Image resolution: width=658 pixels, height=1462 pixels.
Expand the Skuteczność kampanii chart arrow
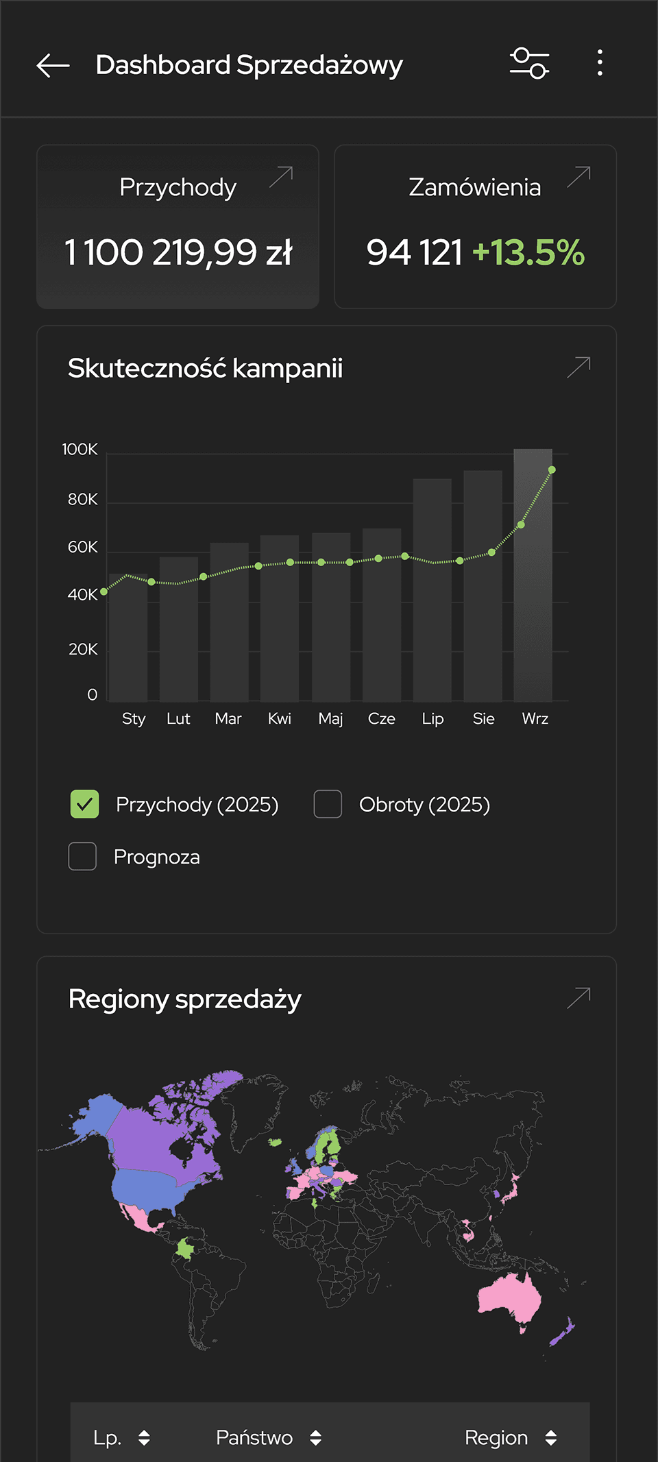pyautogui.click(x=579, y=367)
